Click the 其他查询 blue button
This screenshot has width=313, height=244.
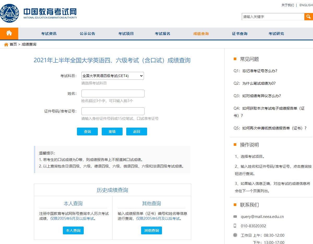click(151, 230)
